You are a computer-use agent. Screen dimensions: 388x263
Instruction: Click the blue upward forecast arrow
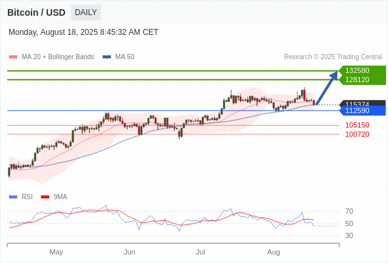point(327,88)
